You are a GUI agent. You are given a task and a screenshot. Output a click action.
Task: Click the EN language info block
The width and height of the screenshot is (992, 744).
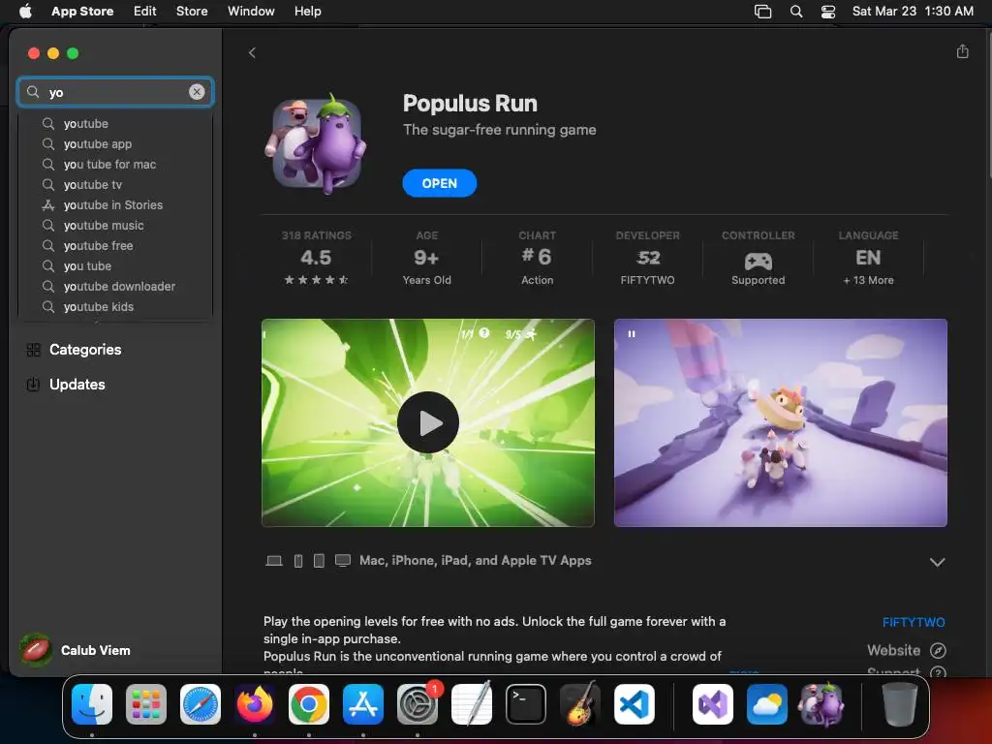coord(868,258)
